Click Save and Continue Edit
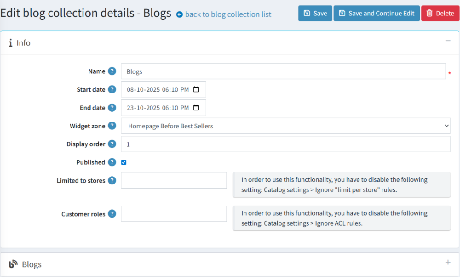The width and height of the screenshot is (460, 277). 376,13
